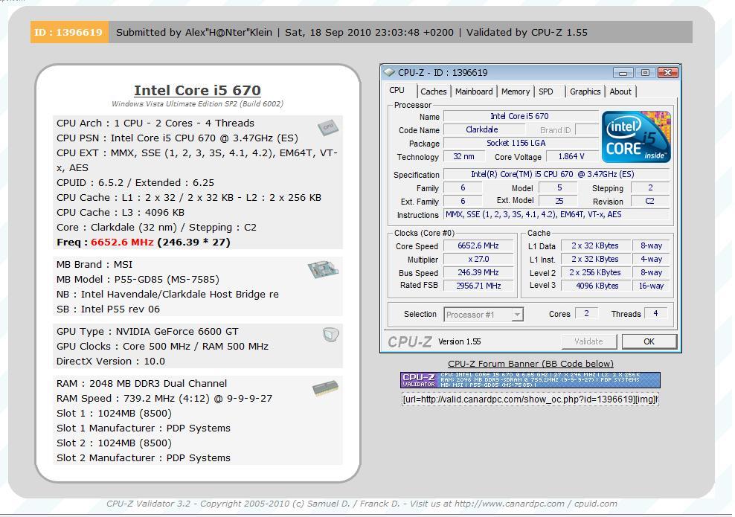Click the Threads count value 4
The width and height of the screenshot is (735, 517).
click(x=656, y=314)
